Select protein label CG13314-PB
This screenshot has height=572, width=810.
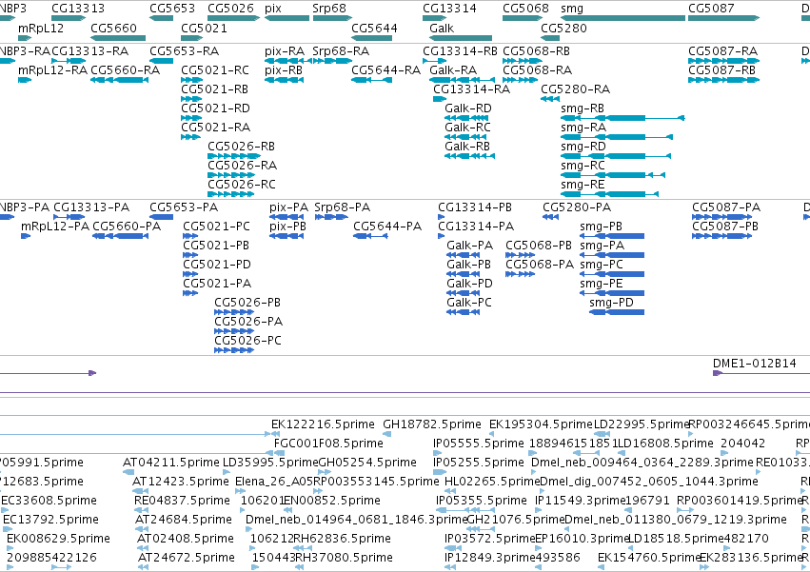click(x=475, y=207)
